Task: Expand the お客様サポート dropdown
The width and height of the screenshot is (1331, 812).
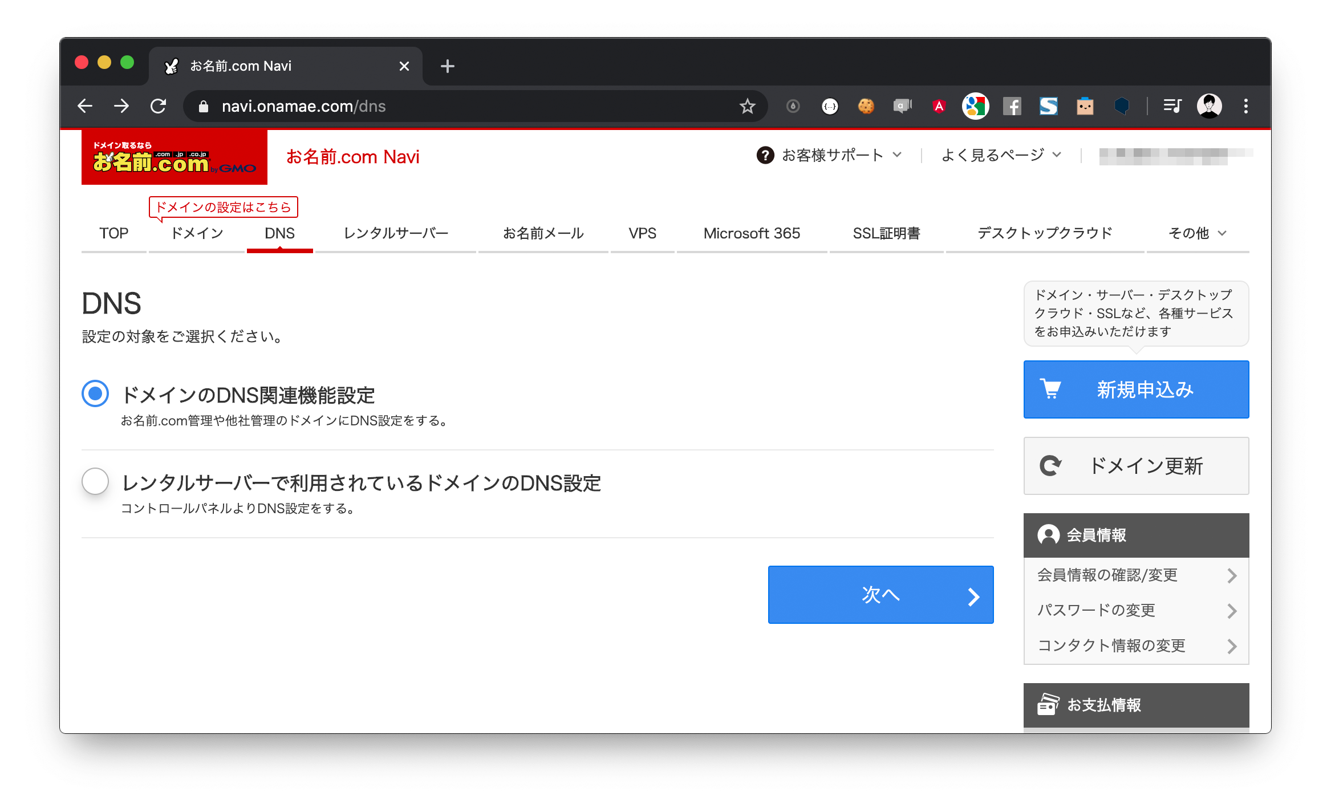Action: pyautogui.click(x=841, y=155)
